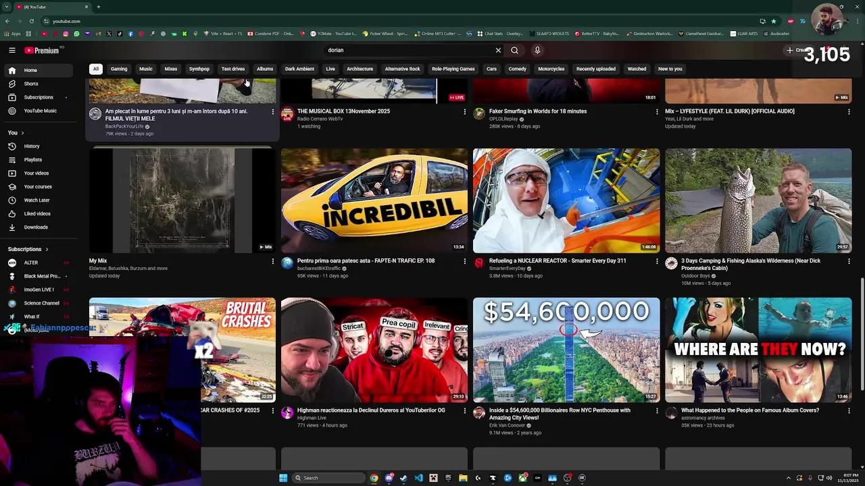Play the WHERE ARE THEY NOW thumbnail
865x486 pixels.
coord(758,350)
